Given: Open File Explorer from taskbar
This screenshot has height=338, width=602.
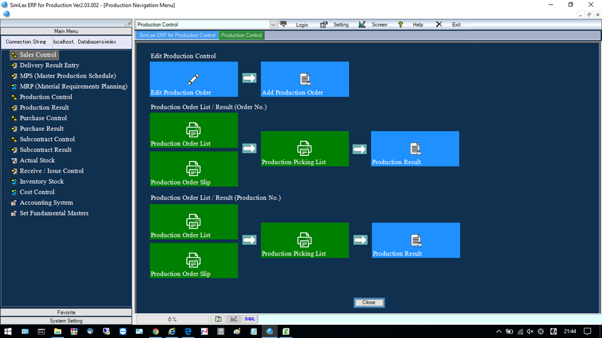Looking at the screenshot, I should tap(58, 332).
